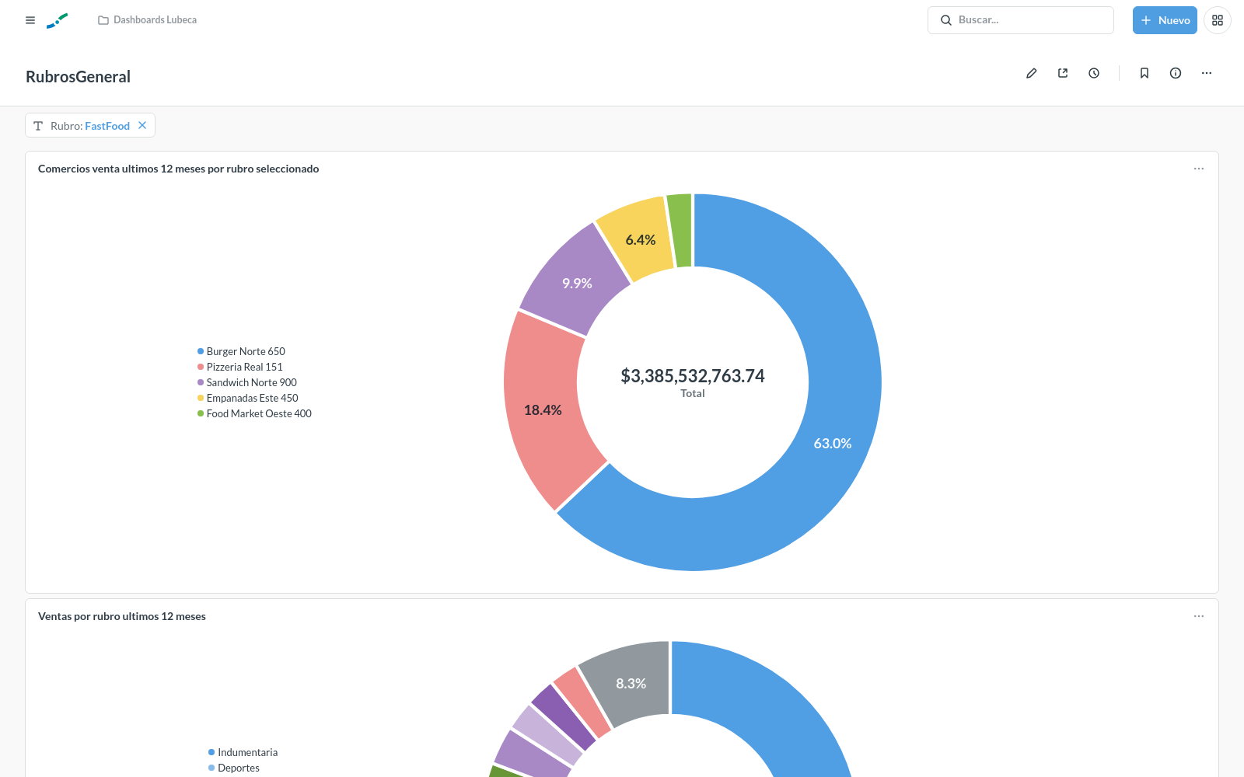Toggle Sandwich Norte 900 legend item
Screen dimensions: 1244x777
pyautogui.click(x=247, y=382)
